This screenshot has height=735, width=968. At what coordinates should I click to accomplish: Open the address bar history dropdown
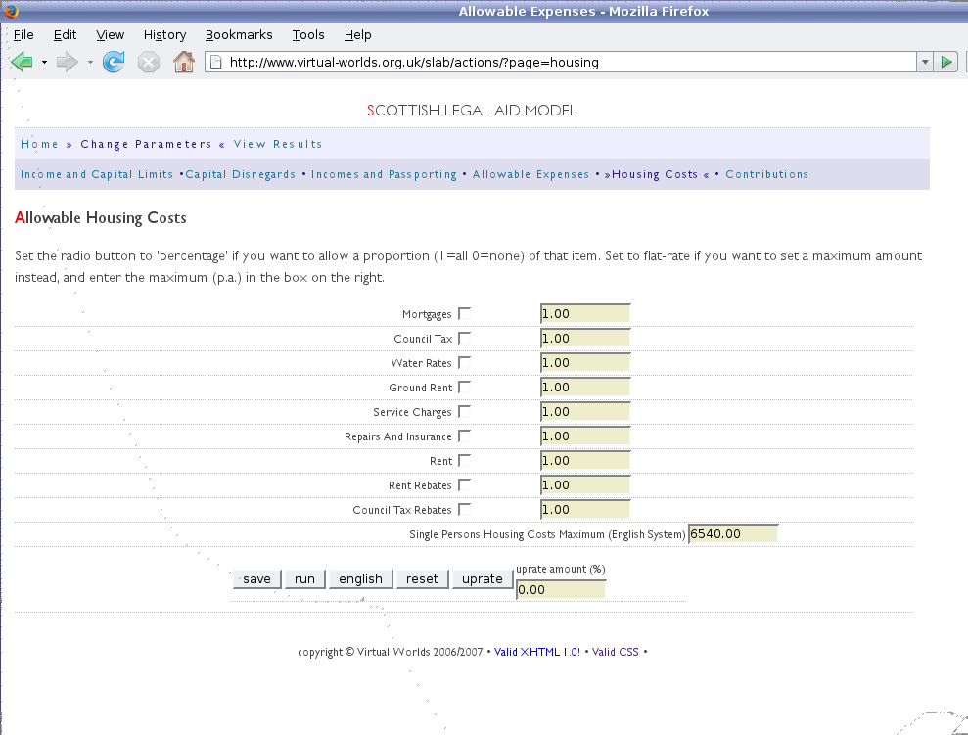point(925,62)
